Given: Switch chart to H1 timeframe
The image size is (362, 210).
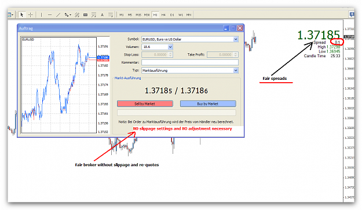Looking at the screenshot, I should (155, 15).
